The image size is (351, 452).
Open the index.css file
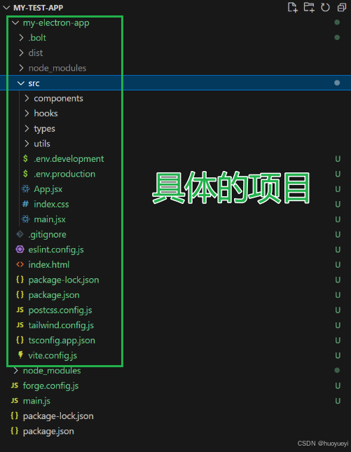[x=51, y=204]
